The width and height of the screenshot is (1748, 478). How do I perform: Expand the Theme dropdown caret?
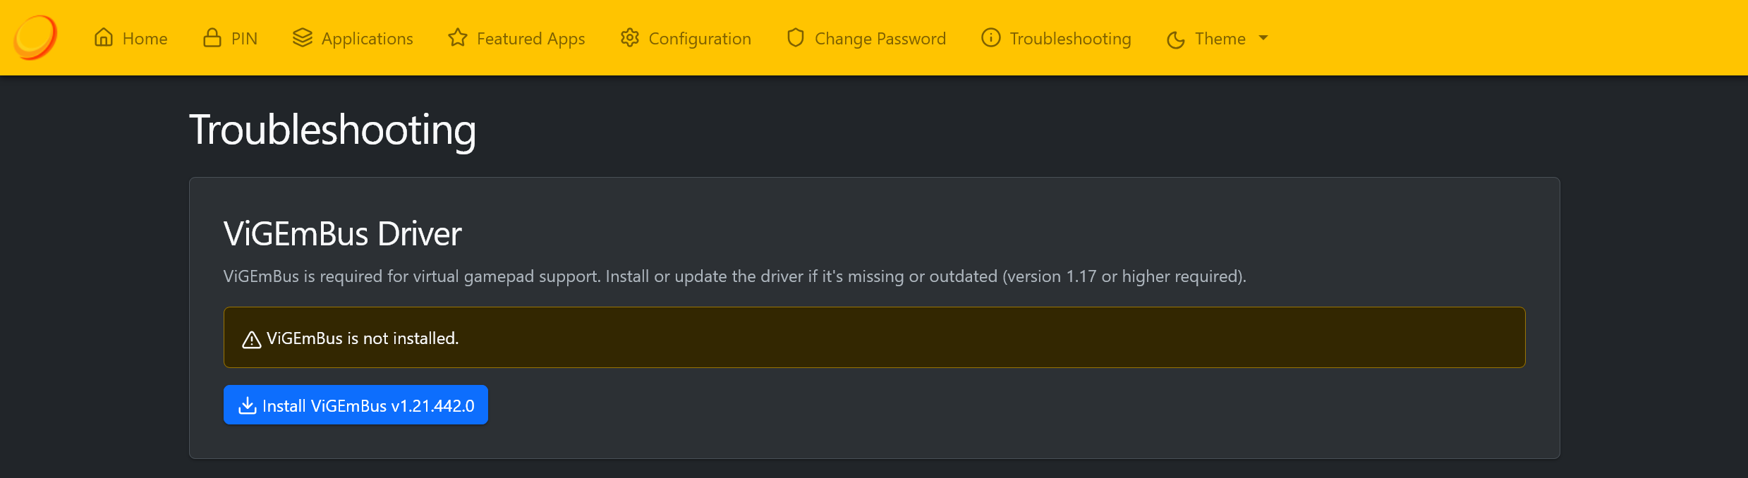coord(1263,38)
